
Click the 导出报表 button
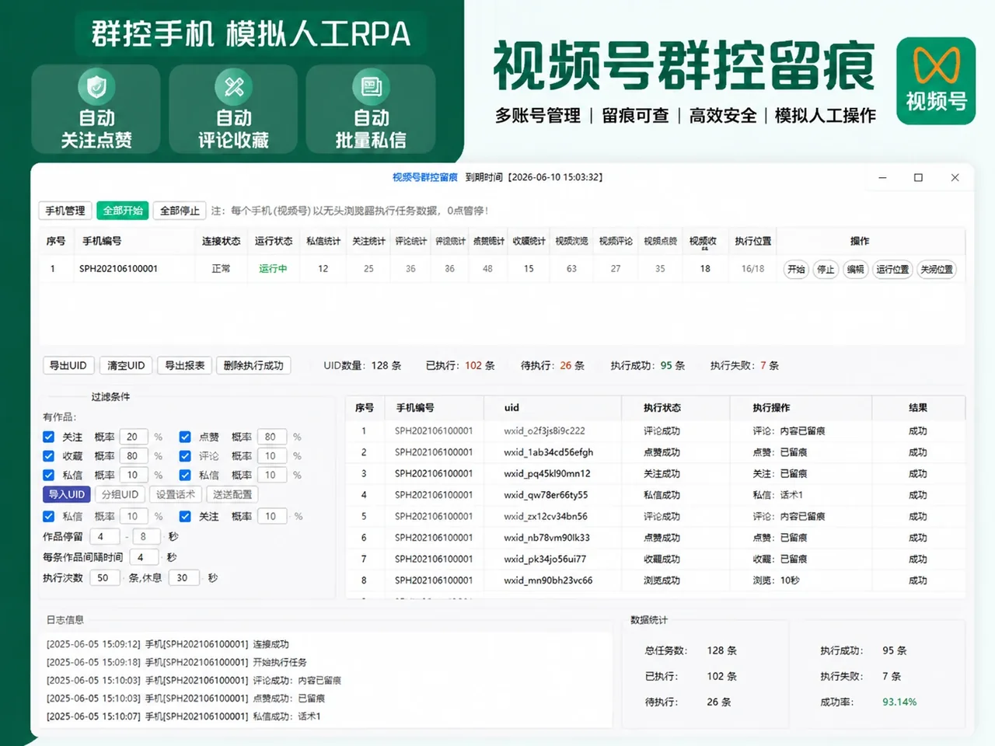(184, 365)
